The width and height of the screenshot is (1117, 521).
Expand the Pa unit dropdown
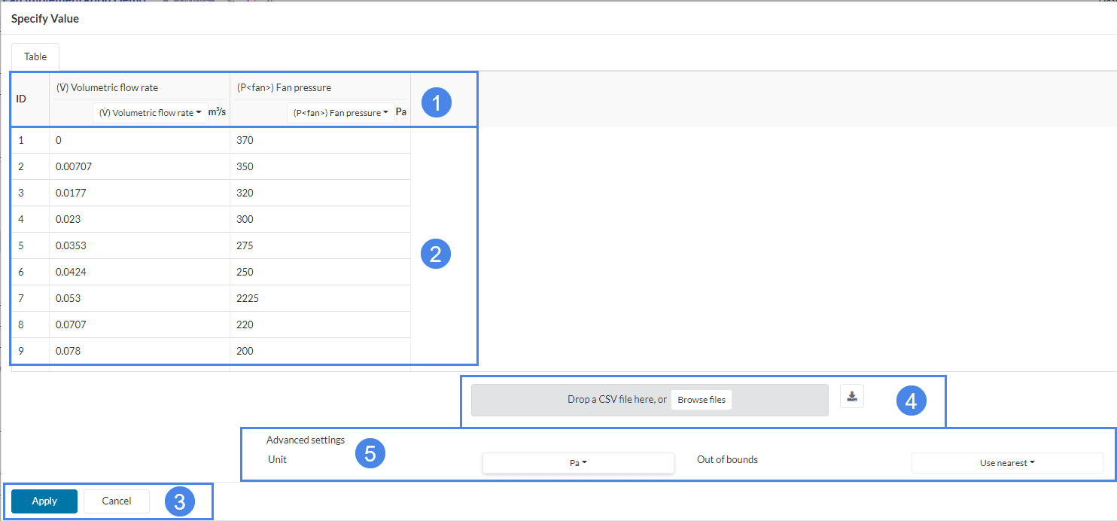click(x=577, y=463)
